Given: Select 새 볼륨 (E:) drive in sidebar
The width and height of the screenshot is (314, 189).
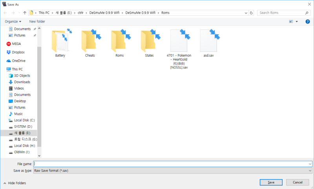Looking at the screenshot, I should click(19, 133).
